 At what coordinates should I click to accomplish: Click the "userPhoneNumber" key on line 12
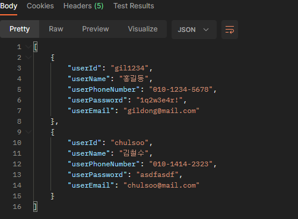104,164
